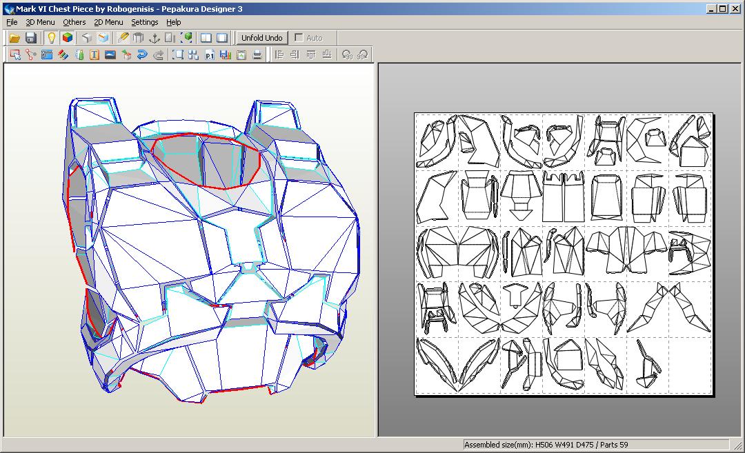Open the Others menu

pyautogui.click(x=74, y=22)
